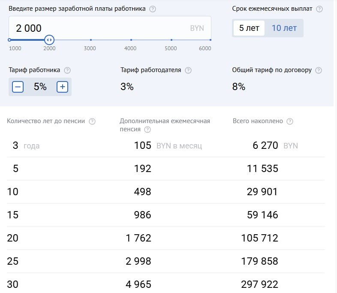Open help icon for 'Дополнительная ежемесячная пенсия'
The image size is (337, 293).
tap(147, 130)
